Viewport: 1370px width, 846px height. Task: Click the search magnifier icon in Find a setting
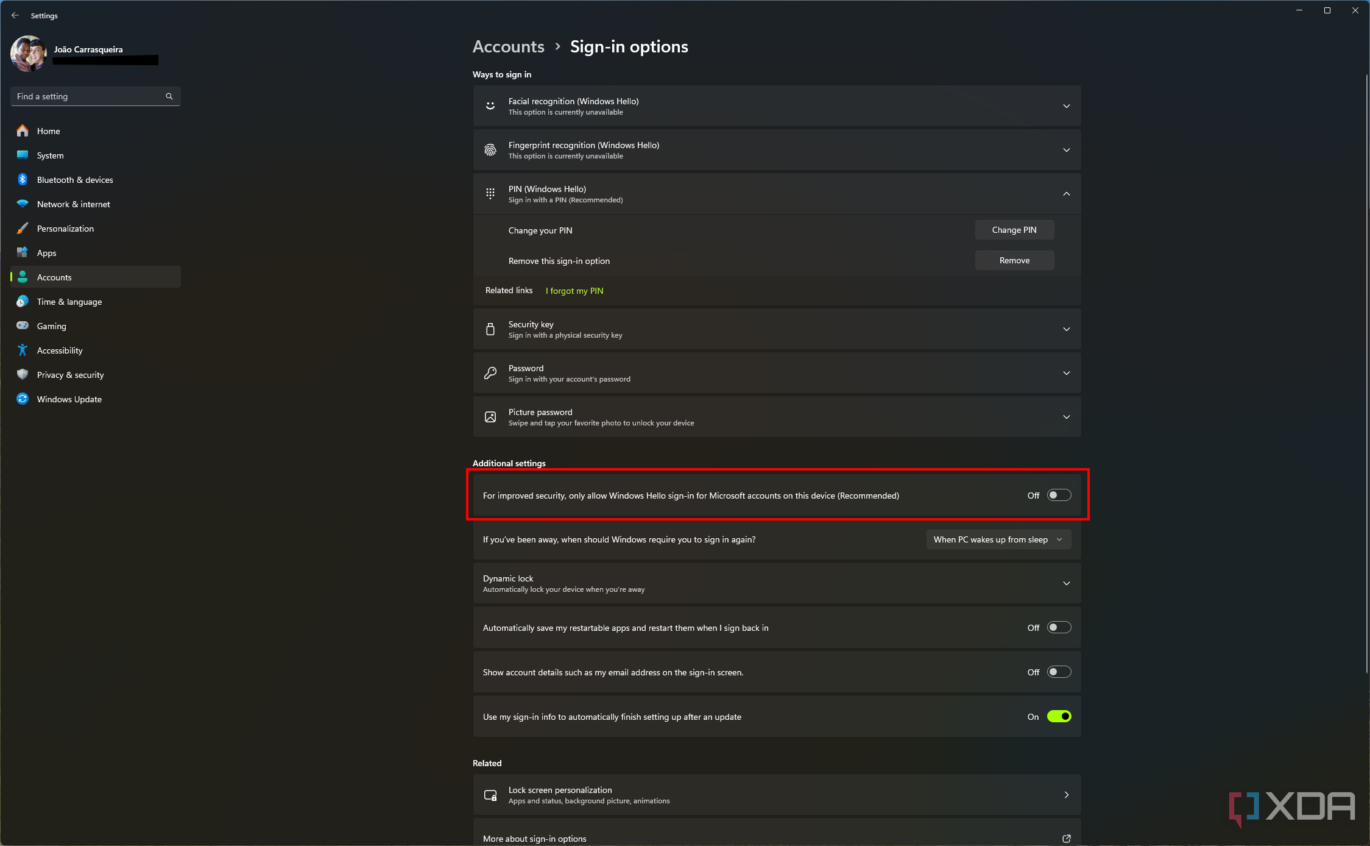[x=169, y=96]
